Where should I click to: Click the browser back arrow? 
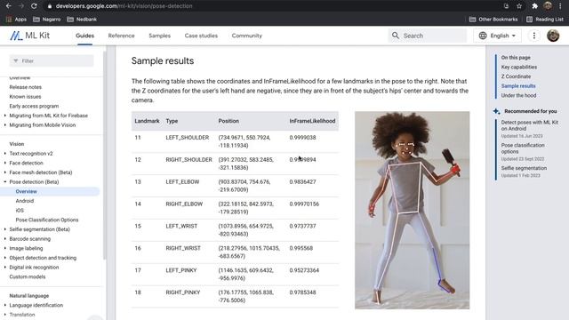9,6
